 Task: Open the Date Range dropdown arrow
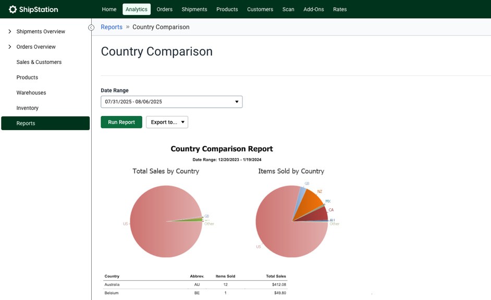pyautogui.click(x=237, y=101)
